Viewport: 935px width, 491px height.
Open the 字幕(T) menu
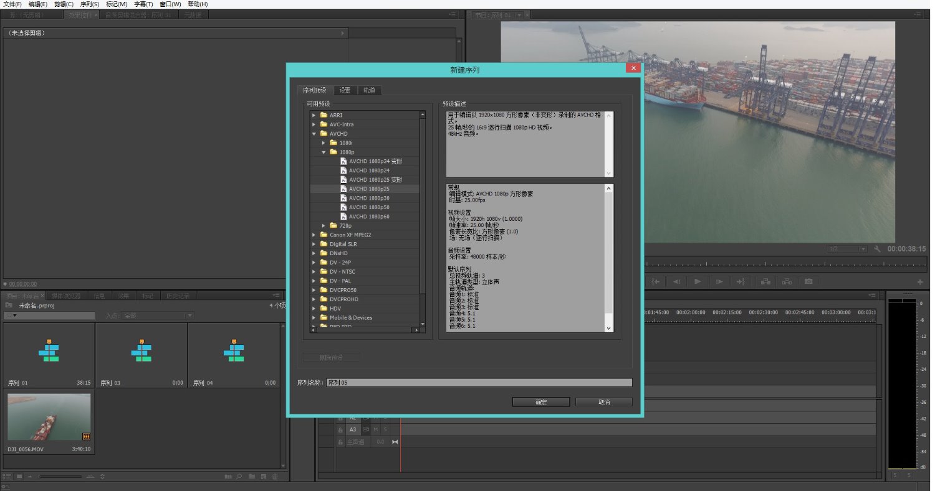[x=143, y=4]
